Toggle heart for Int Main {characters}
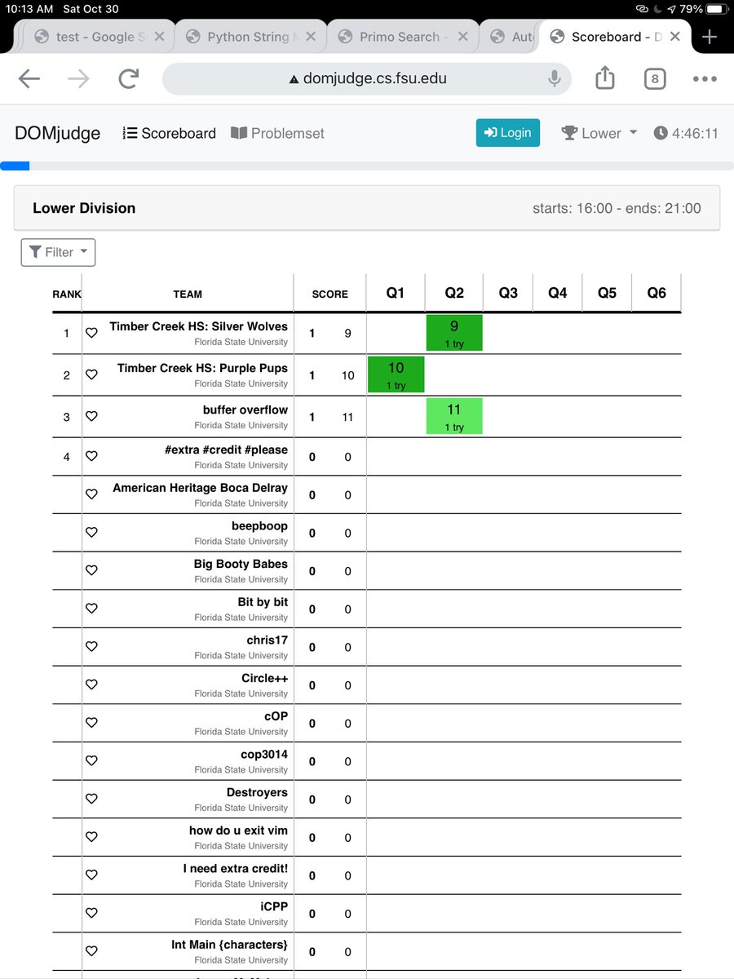734x979 pixels. (91, 951)
